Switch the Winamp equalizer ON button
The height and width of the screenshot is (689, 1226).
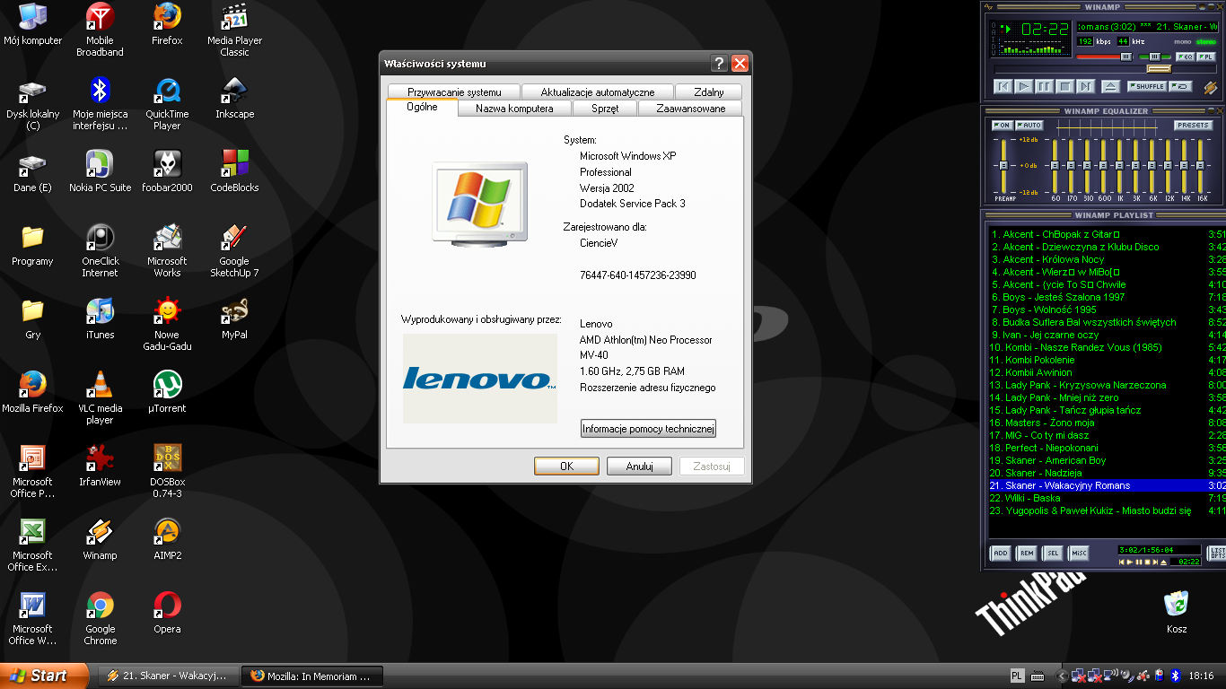[x=1003, y=126]
